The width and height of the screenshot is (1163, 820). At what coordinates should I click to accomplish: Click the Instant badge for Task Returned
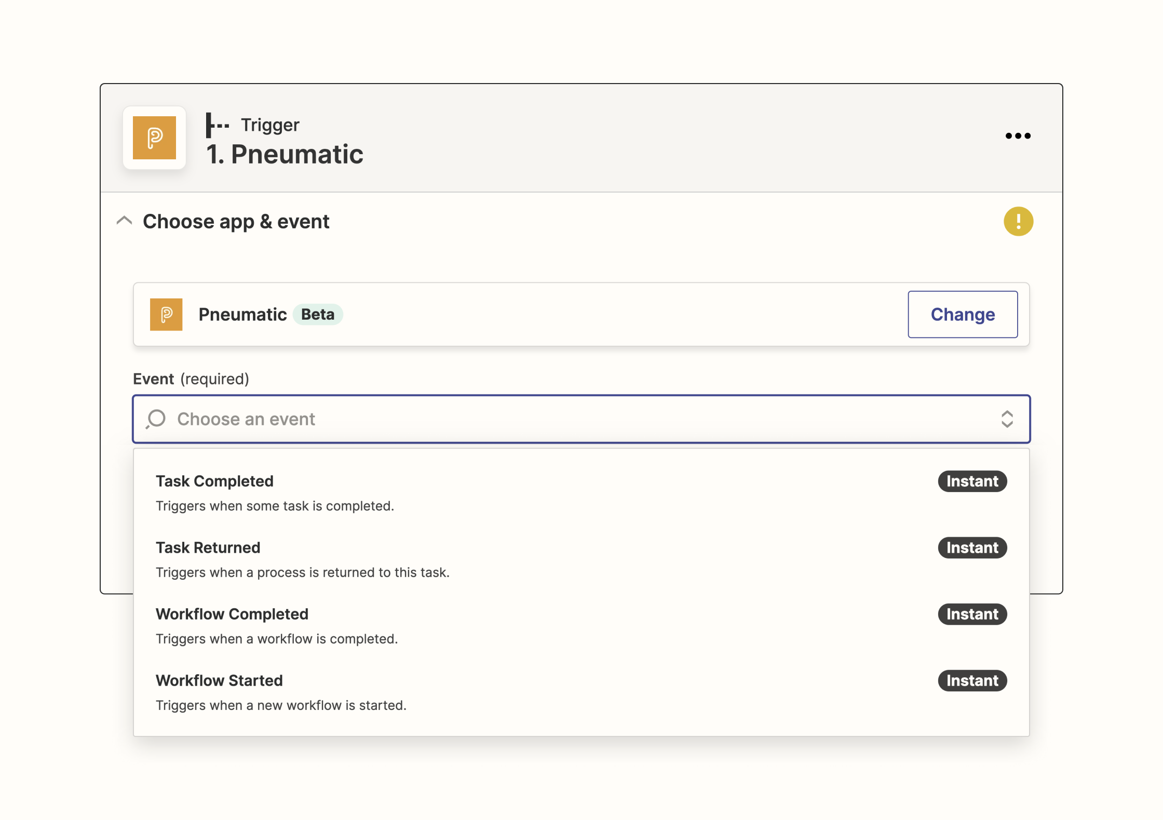tap(972, 548)
